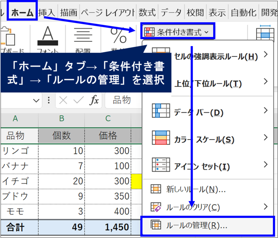
Task: Click the fx insert function icon
Action: [x=94, y=100]
